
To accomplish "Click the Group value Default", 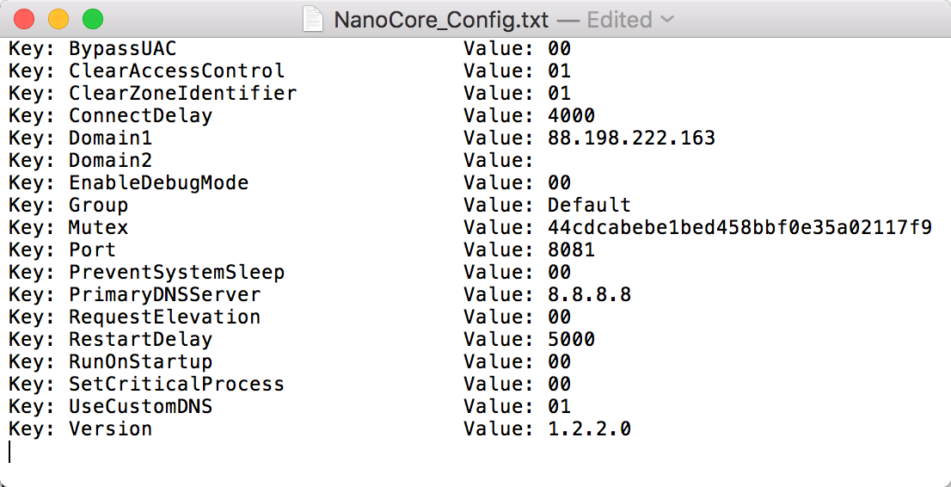I will 589,206.
